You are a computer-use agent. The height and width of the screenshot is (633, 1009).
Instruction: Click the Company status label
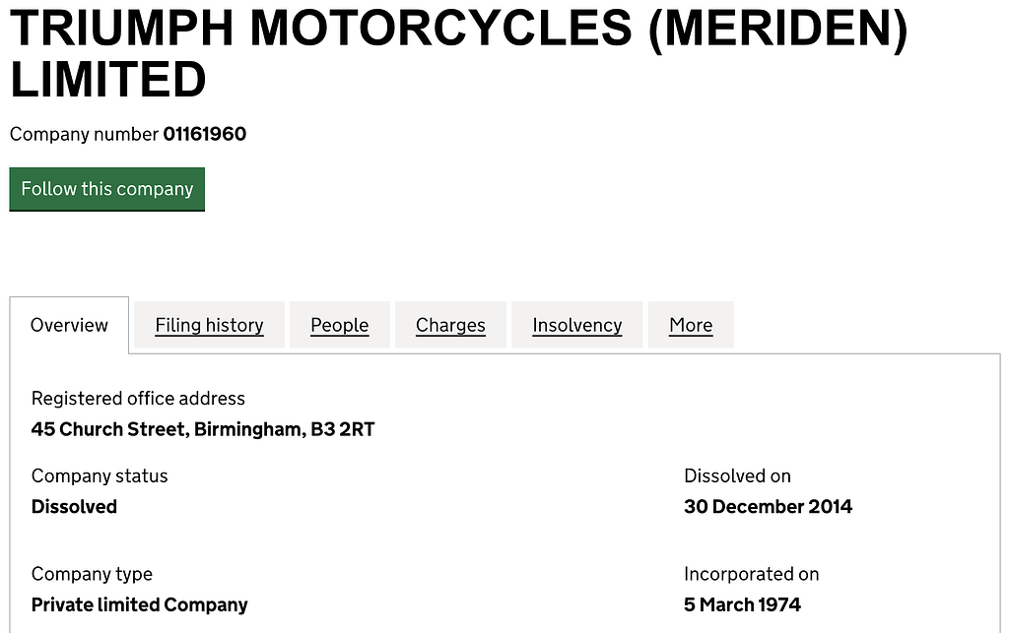tap(99, 475)
